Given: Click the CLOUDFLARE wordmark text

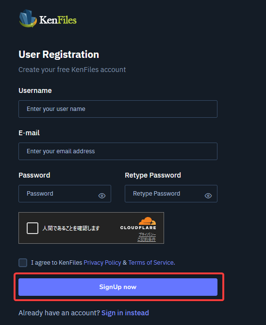Looking at the screenshot, I should [x=138, y=228].
